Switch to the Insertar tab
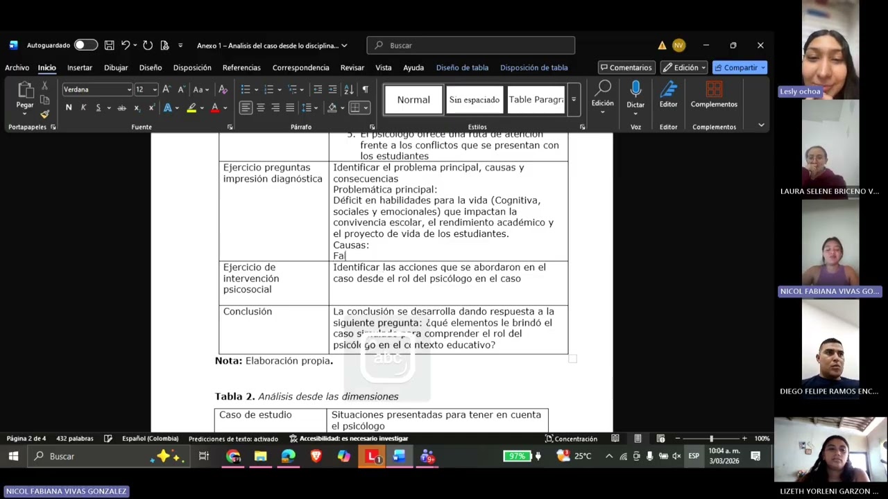Image resolution: width=888 pixels, height=499 pixels. pyautogui.click(x=80, y=67)
